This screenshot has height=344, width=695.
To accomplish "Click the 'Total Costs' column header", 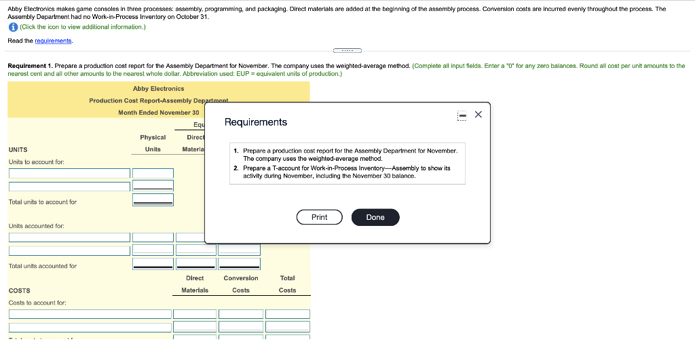I will click(x=288, y=284).
